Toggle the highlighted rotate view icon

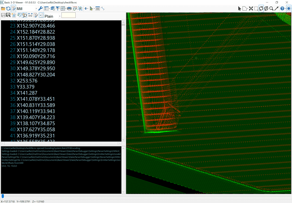click(261, 8)
